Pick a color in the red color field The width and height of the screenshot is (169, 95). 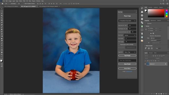tap(156, 13)
